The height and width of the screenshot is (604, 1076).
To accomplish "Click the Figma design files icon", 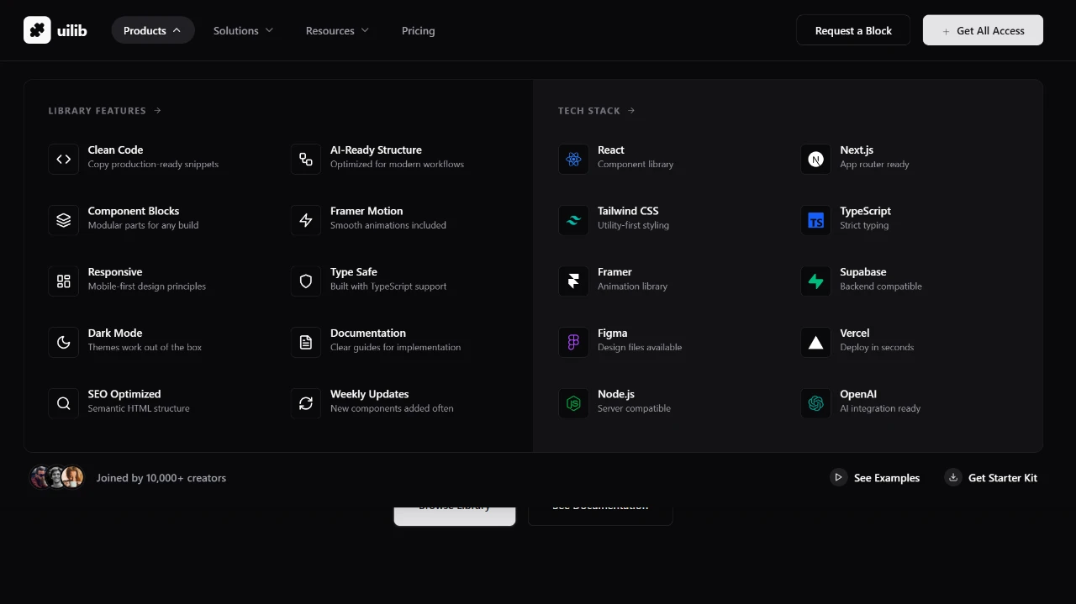I will click(573, 342).
